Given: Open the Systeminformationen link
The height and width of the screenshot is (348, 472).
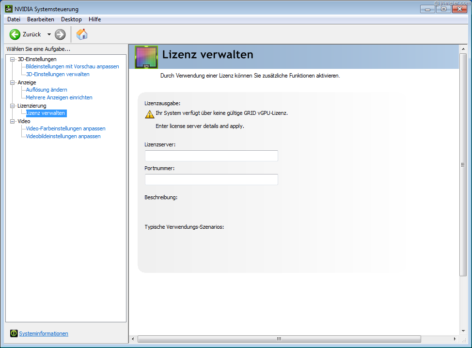Looking at the screenshot, I should [44, 333].
